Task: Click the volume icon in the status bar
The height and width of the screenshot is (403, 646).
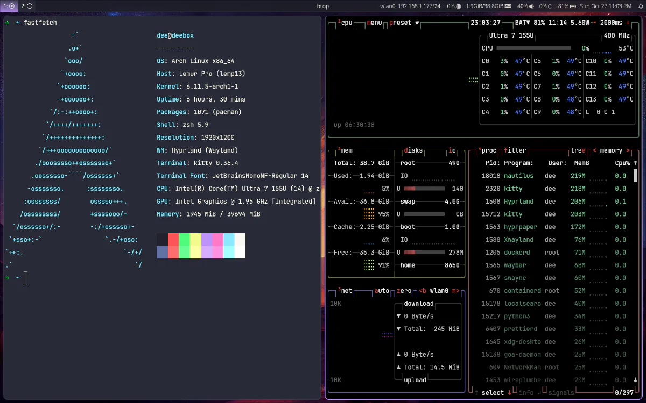Action: coord(531,6)
